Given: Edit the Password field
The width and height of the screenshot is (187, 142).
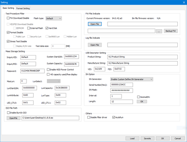Looking at the screenshot, I should point(32,71).
